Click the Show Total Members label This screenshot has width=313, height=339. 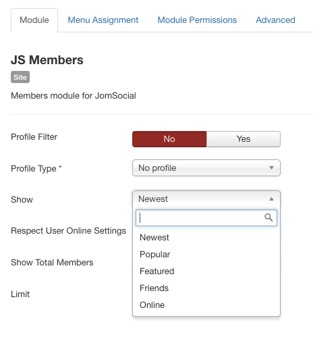coord(52,263)
